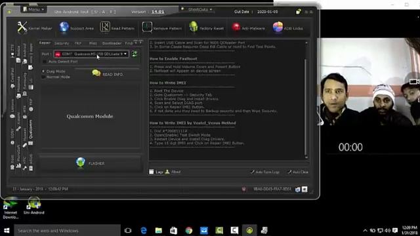The width and height of the screenshot is (420, 236).
Task: Click the blue computer icon in the status bar
Action: pyautogui.click(x=297, y=189)
